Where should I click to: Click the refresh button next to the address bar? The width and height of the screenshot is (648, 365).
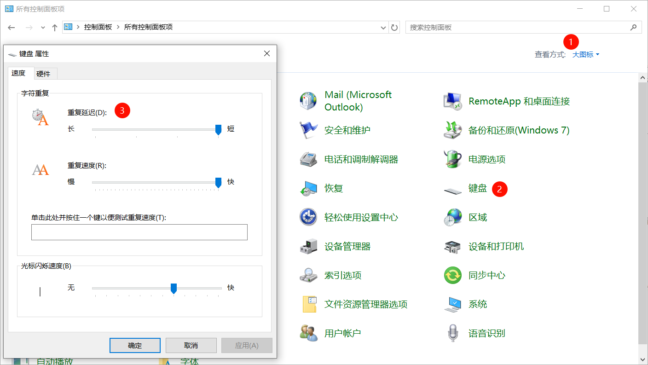tap(394, 28)
